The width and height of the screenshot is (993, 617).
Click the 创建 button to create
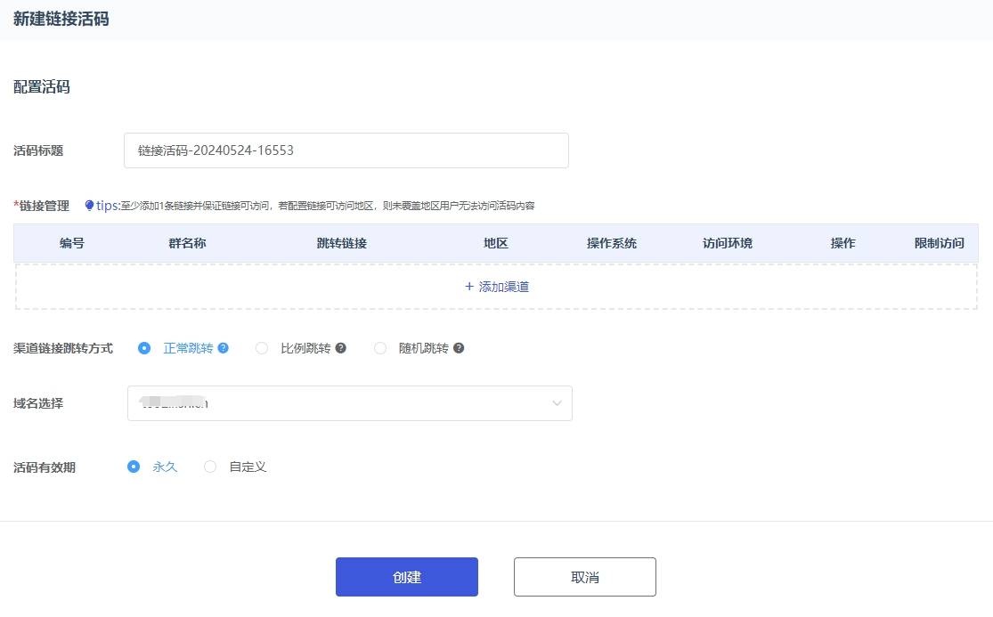click(x=406, y=576)
